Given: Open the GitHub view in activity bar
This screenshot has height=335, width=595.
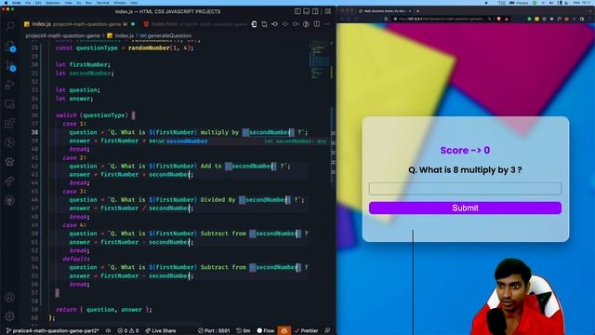Looking at the screenshot, I should [10, 200].
